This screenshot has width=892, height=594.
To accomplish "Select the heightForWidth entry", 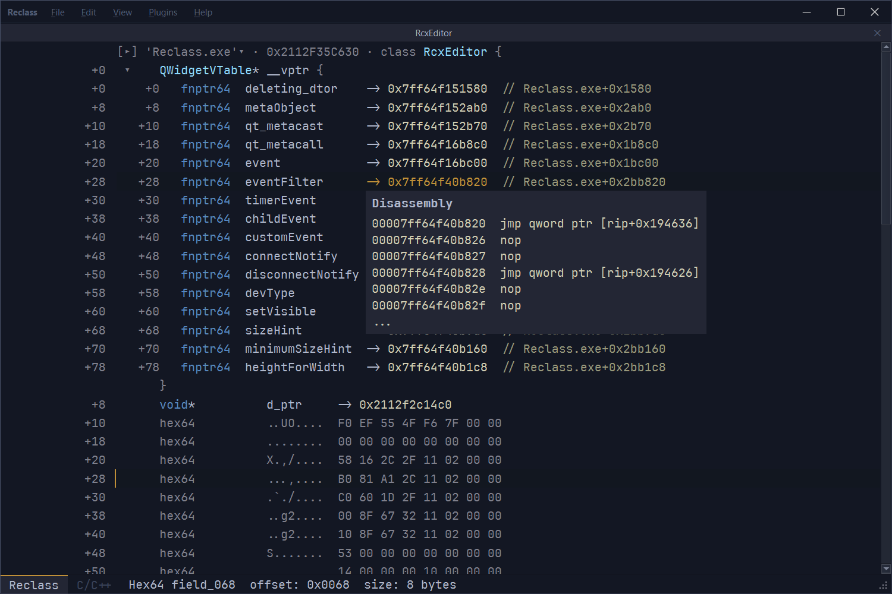I will tap(294, 368).
